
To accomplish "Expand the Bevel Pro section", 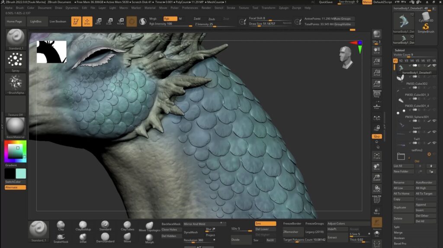I will click(400, 244).
